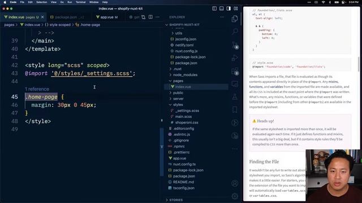Screen dimensions: 362x203
Task: Close the index.vue editor tab
Action: point(42,17)
